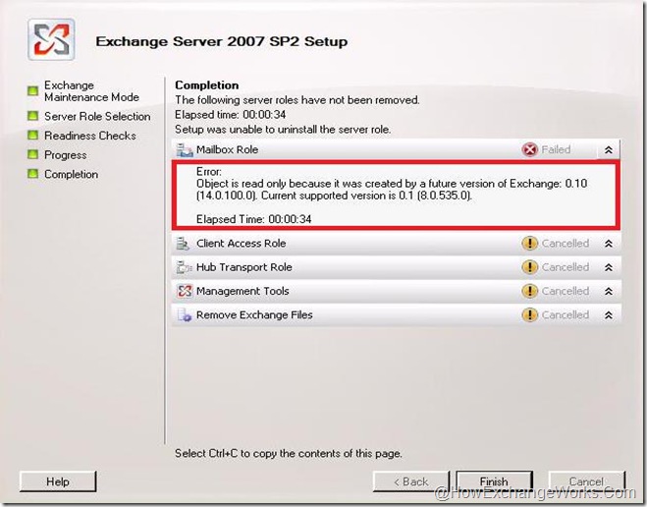Click the Failed status label
The height and width of the screenshot is (507, 647).
(x=556, y=149)
